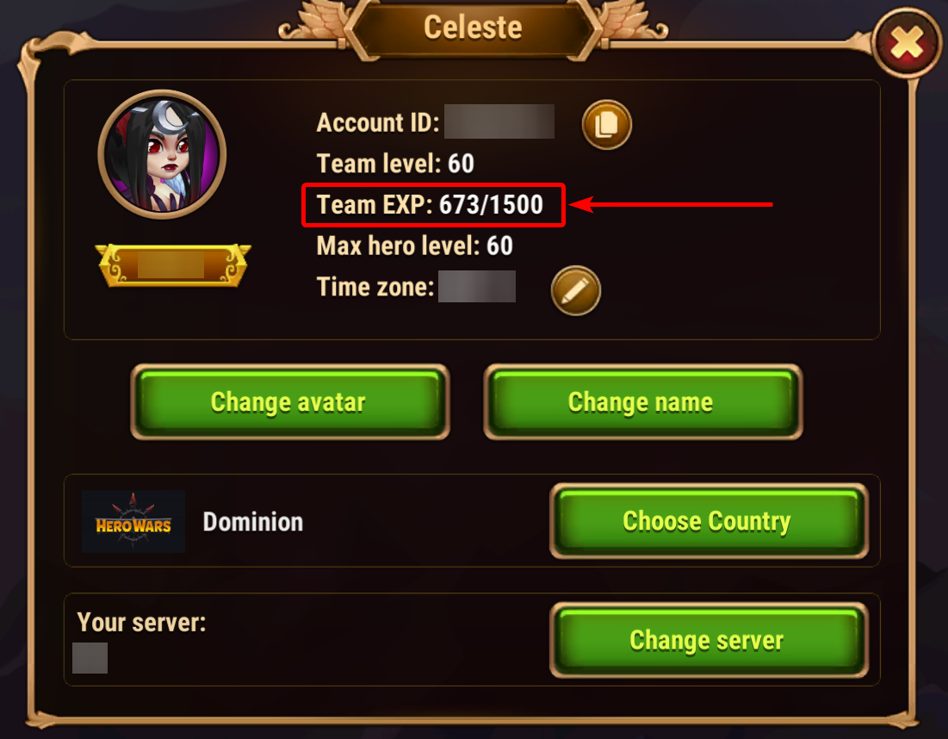Select the Team EXP 673/1500 line
Image resolution: width=948 pixels, height=739 pixels.
430,204
